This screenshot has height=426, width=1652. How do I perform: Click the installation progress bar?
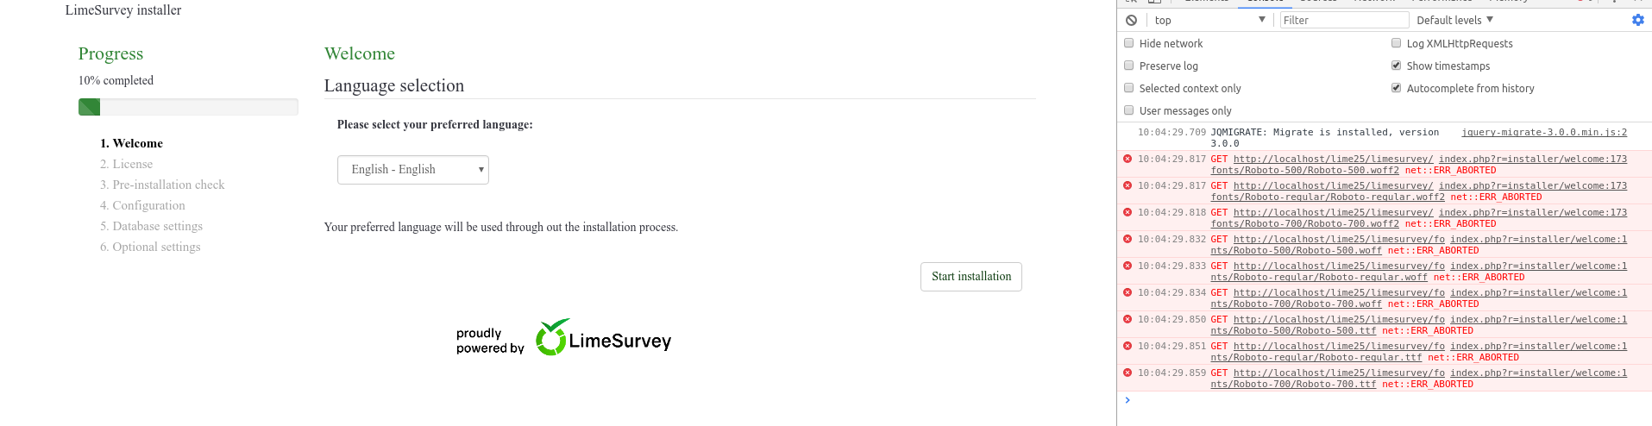[x=188, y=107]
